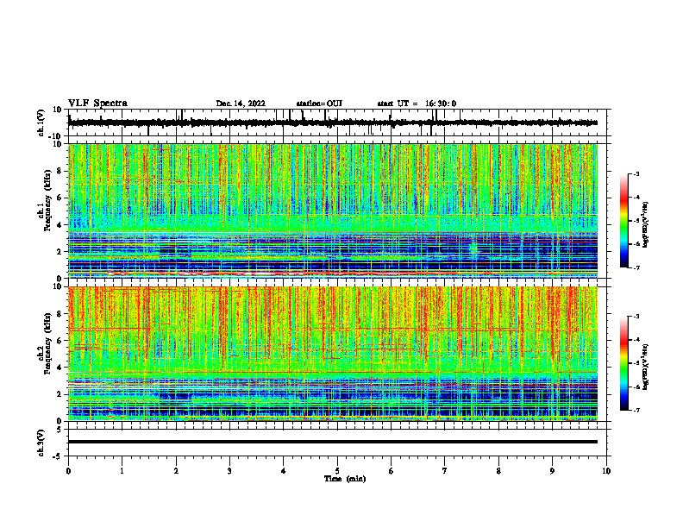Click the time axis tick label '5'
683x528 pixels.
(337, 471)
